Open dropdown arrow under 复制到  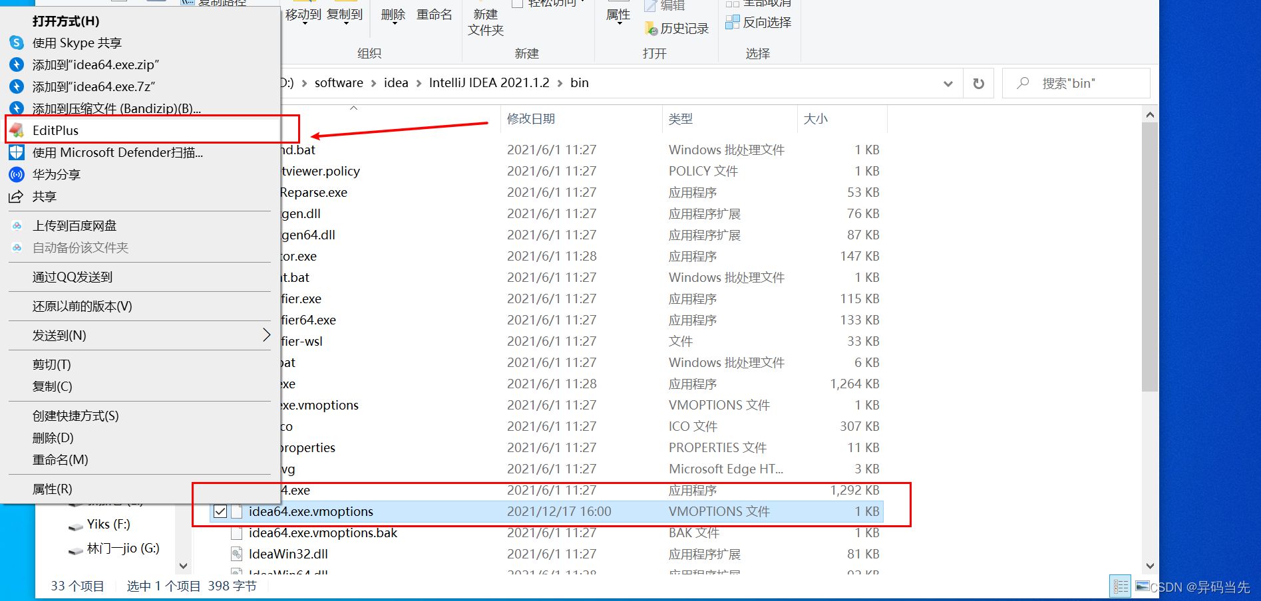pyautogui.click(x=345, y=23)
